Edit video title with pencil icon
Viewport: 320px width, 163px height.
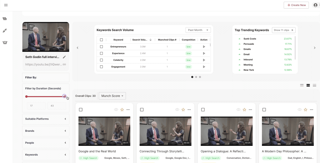[x=64, y=57]
